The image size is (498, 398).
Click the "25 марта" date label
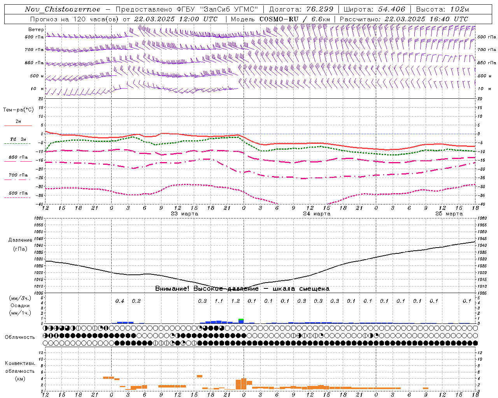pos(449,214)
